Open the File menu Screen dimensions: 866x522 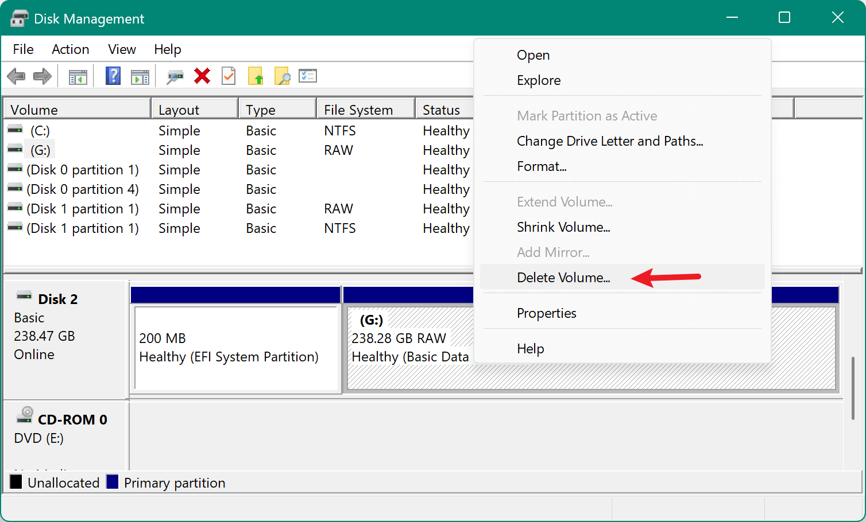click(22, 49)
